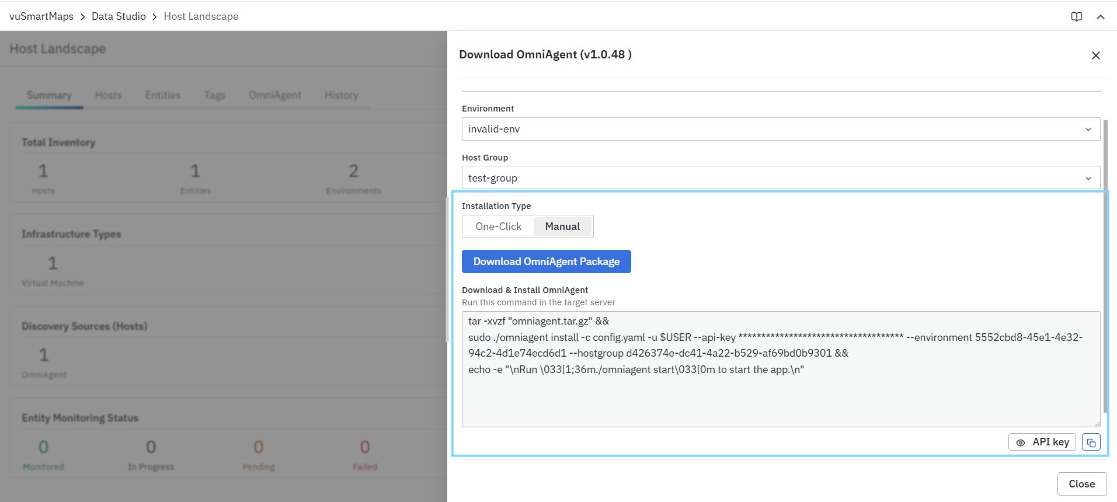This screenshot has height=502, width=1117.
Task: Click the Pending entity count
Action: tap(259, 447)
